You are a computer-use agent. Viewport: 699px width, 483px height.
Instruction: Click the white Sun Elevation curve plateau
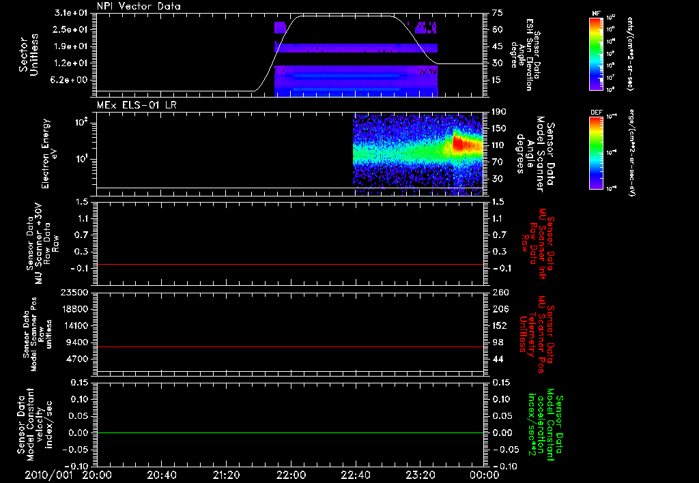345,16
